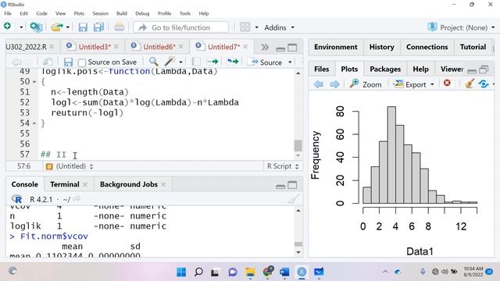Clear the console with broom icon

coord(294,199)
